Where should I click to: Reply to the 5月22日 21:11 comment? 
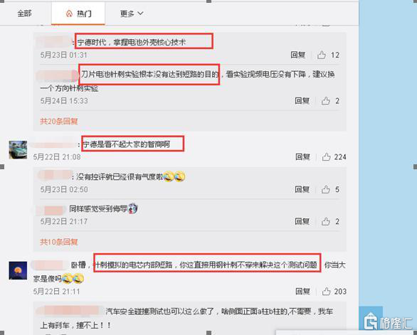302,292
